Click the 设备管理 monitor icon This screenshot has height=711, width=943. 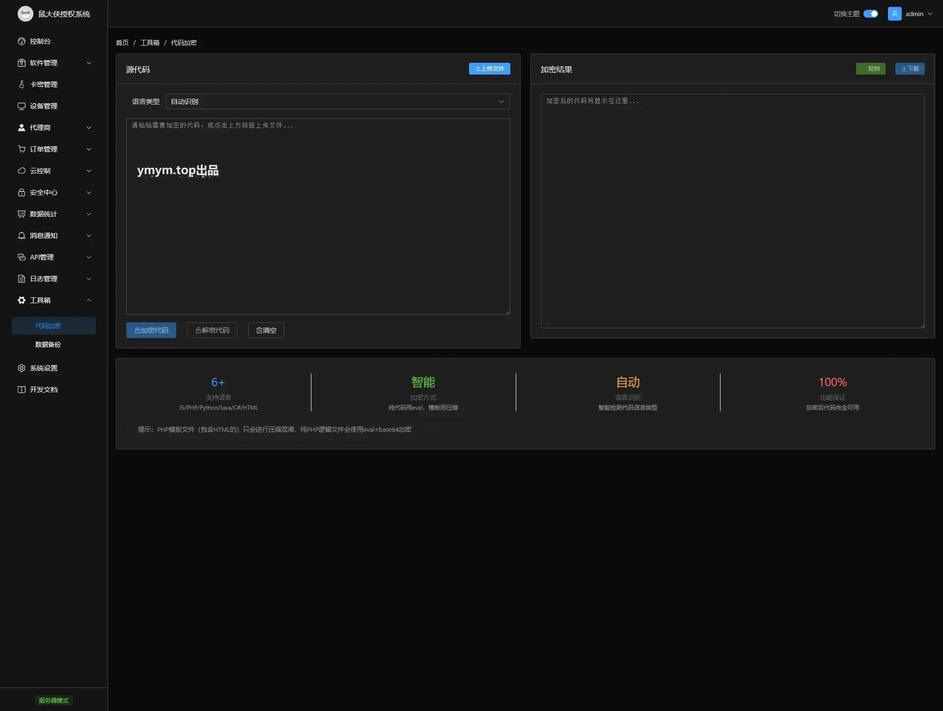click(22, 106)
